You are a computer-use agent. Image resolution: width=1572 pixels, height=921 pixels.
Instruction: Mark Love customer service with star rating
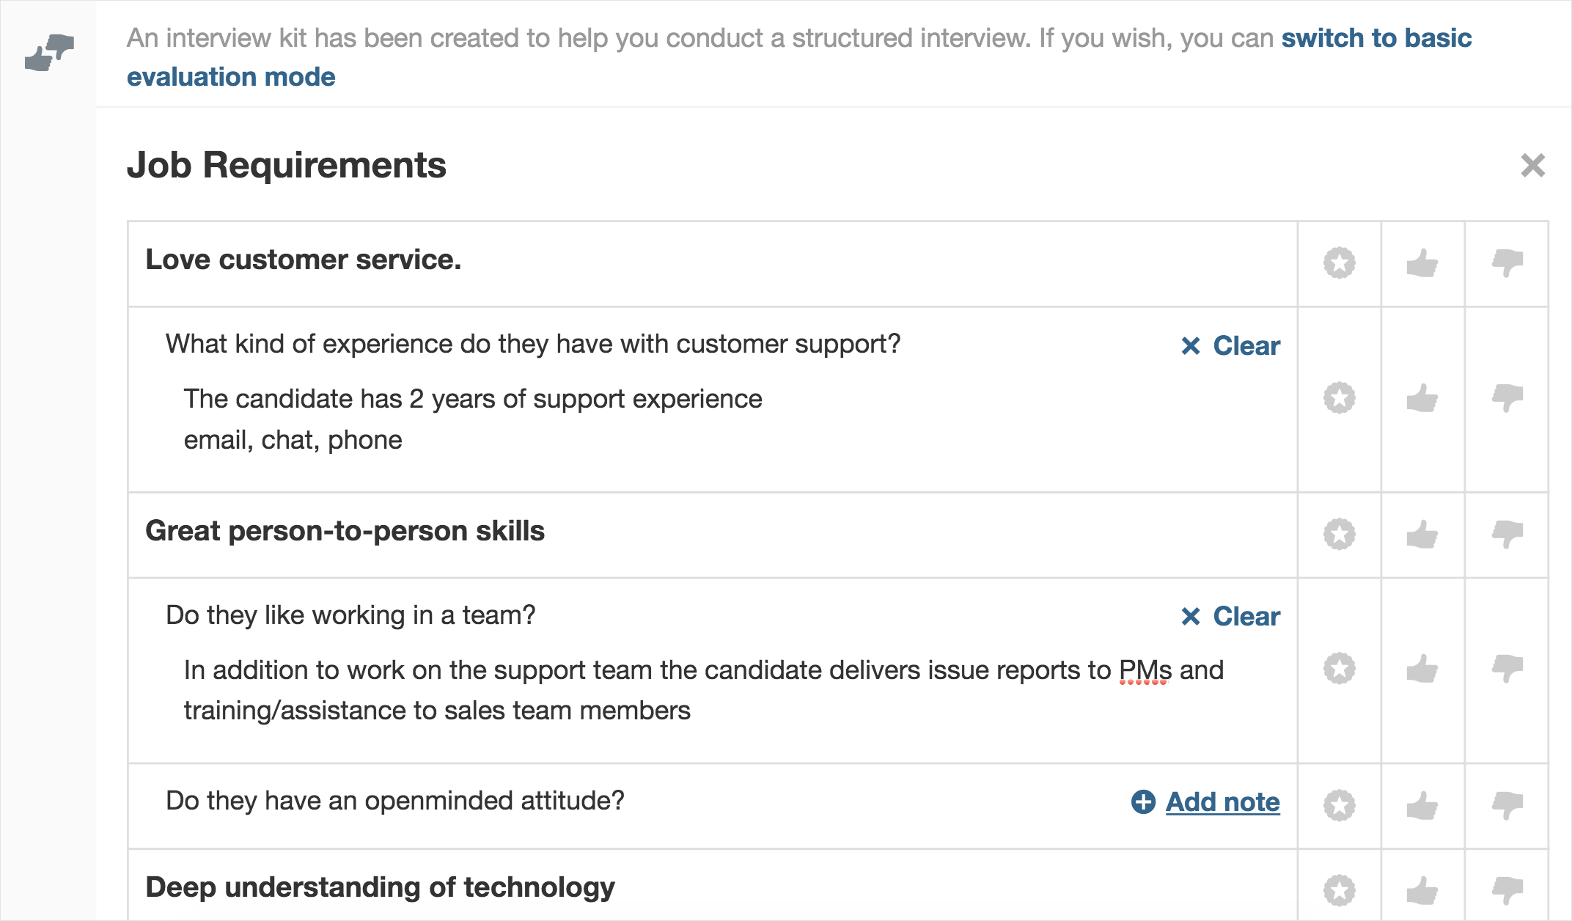tap(1340, 263)
